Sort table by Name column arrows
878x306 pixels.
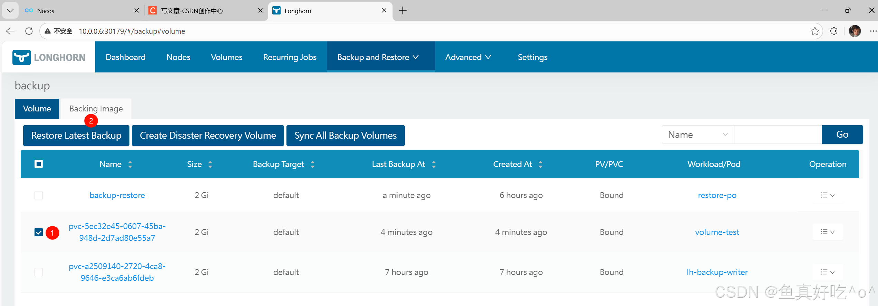[130, 164]
